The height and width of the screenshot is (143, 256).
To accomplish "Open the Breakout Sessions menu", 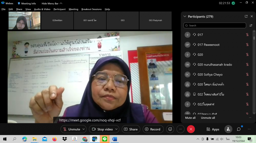I will (91, 9).
